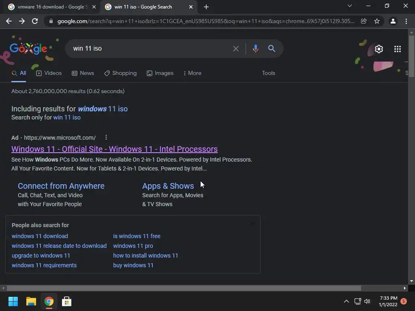Go forward with the browser arrow
415x311 pixels.
[22, 21]
